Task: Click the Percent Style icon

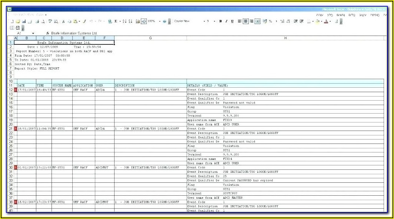Action: [x=270, y=21]
